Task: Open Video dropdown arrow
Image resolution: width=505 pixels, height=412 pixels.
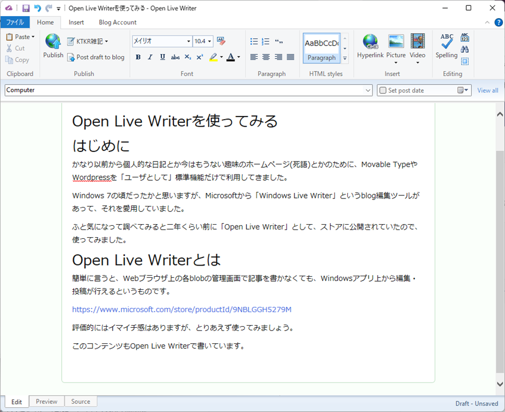Action: point(418,62)
